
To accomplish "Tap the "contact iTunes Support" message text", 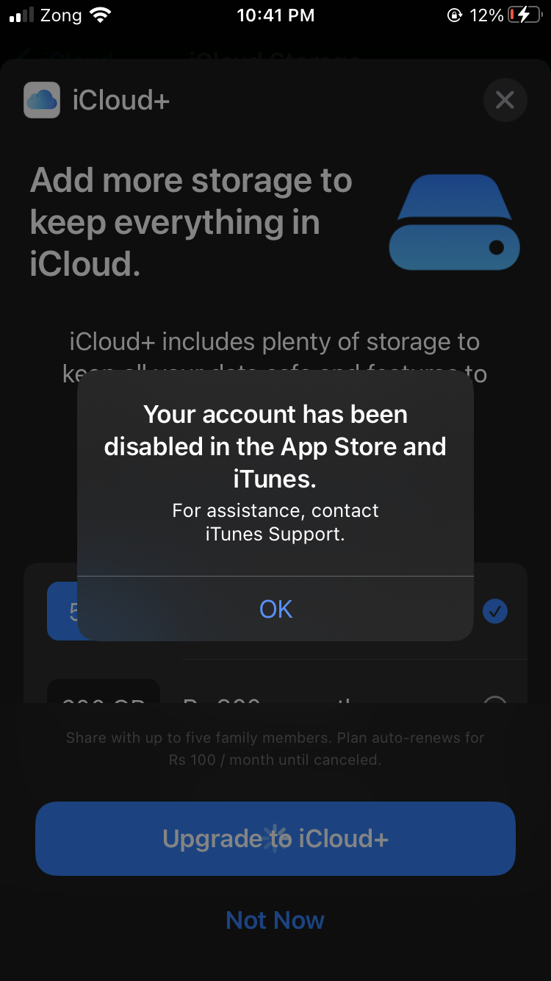I will [275, 522].
